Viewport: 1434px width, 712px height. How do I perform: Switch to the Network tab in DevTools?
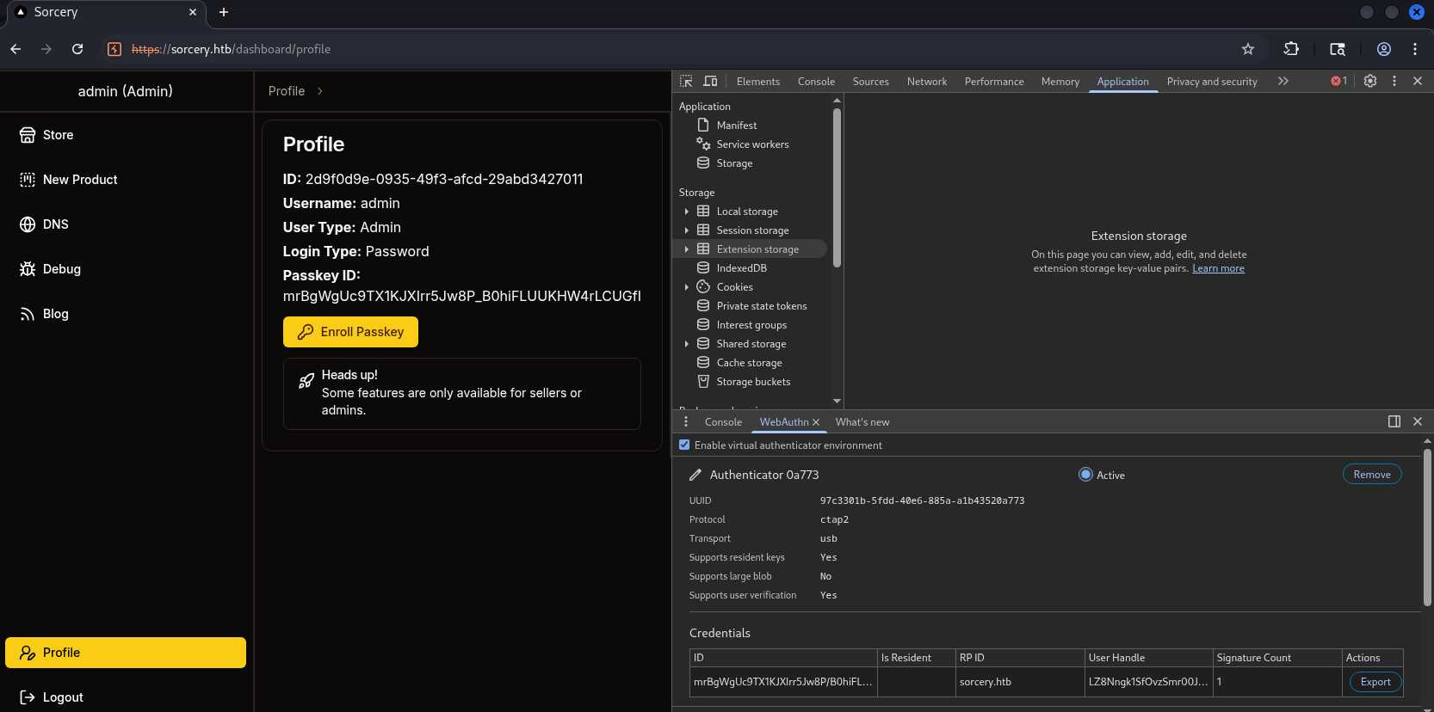[926, 82]
